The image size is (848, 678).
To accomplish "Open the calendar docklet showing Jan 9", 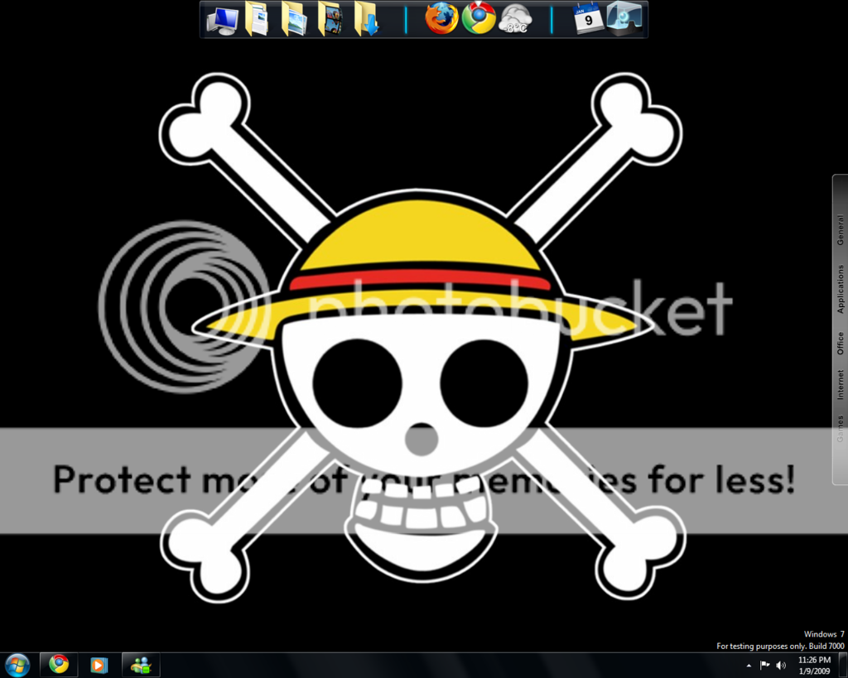I will pos(588,18).
